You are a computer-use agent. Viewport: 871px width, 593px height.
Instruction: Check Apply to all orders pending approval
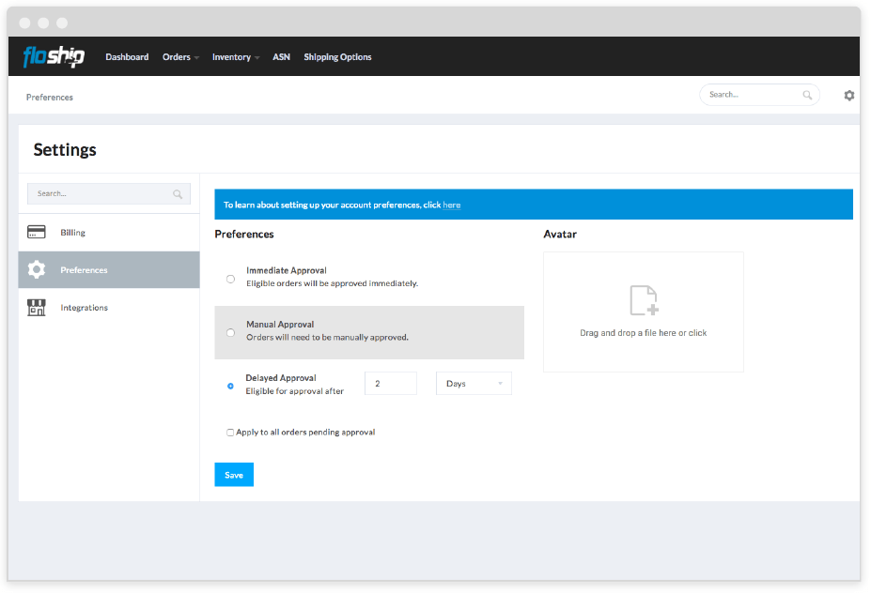pos(230,433)
